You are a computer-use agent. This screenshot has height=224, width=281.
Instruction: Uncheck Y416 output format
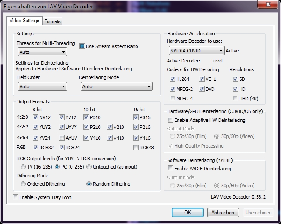coord(136,138)
